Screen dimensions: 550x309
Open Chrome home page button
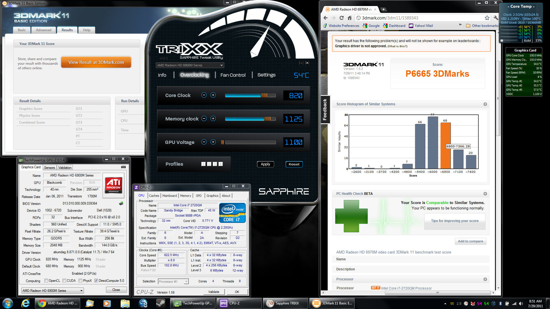click(349, 18)
